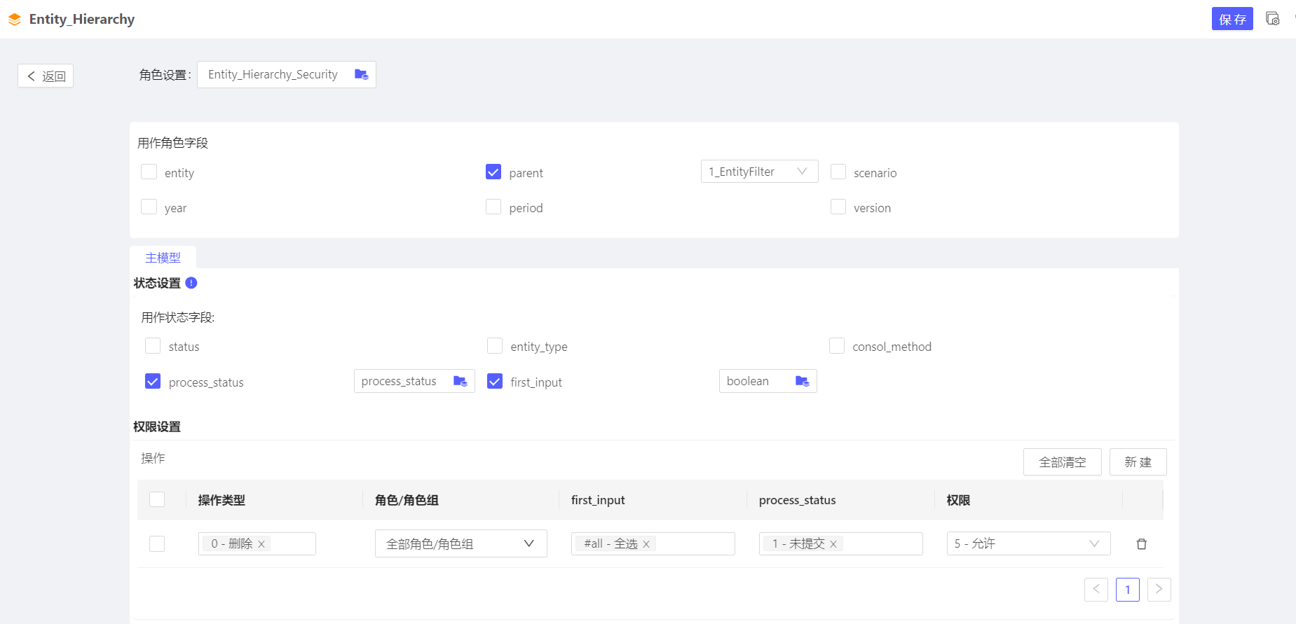Screen dimensions: 1296x624
Task: Enable the entity checkbox
Action: (149, 172)
